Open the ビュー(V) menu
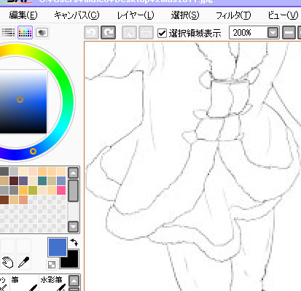Viewport: 301px width, 291px height. 283,15
